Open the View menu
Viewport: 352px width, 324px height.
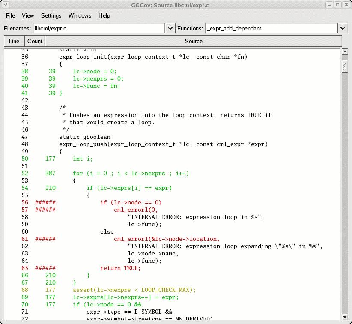[x=28, y=16]
